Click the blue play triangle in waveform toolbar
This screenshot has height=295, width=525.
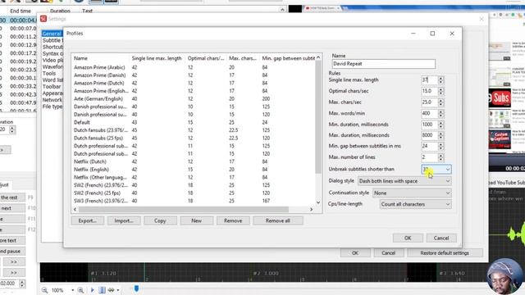[92, 290]
